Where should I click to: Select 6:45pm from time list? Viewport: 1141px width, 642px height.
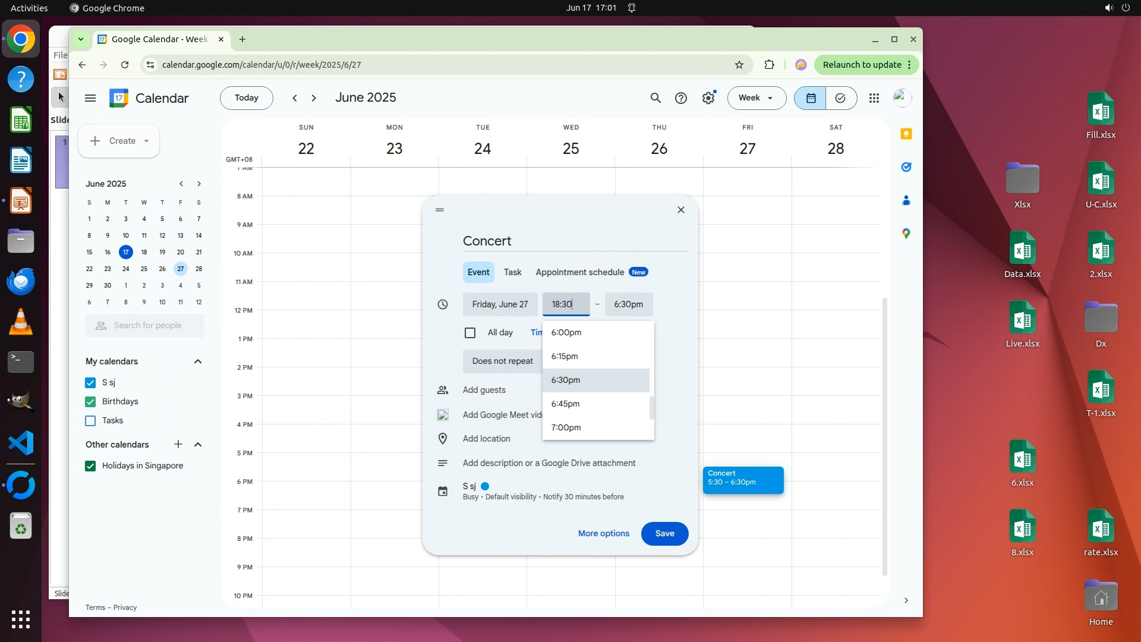[x=565, y=404]
